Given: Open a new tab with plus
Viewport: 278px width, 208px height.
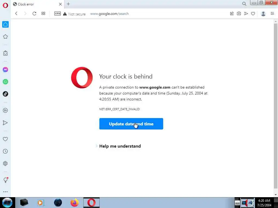Looking at the screenshot, I should coord(68,4).
